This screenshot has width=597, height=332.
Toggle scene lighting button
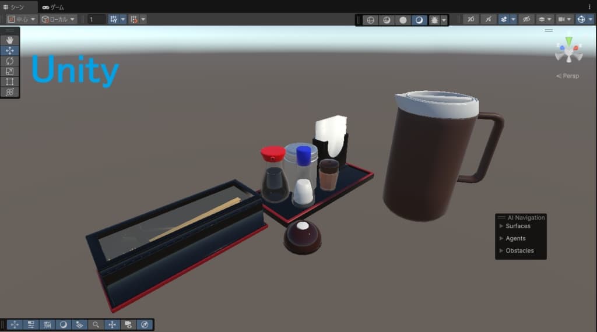(489, 19)
